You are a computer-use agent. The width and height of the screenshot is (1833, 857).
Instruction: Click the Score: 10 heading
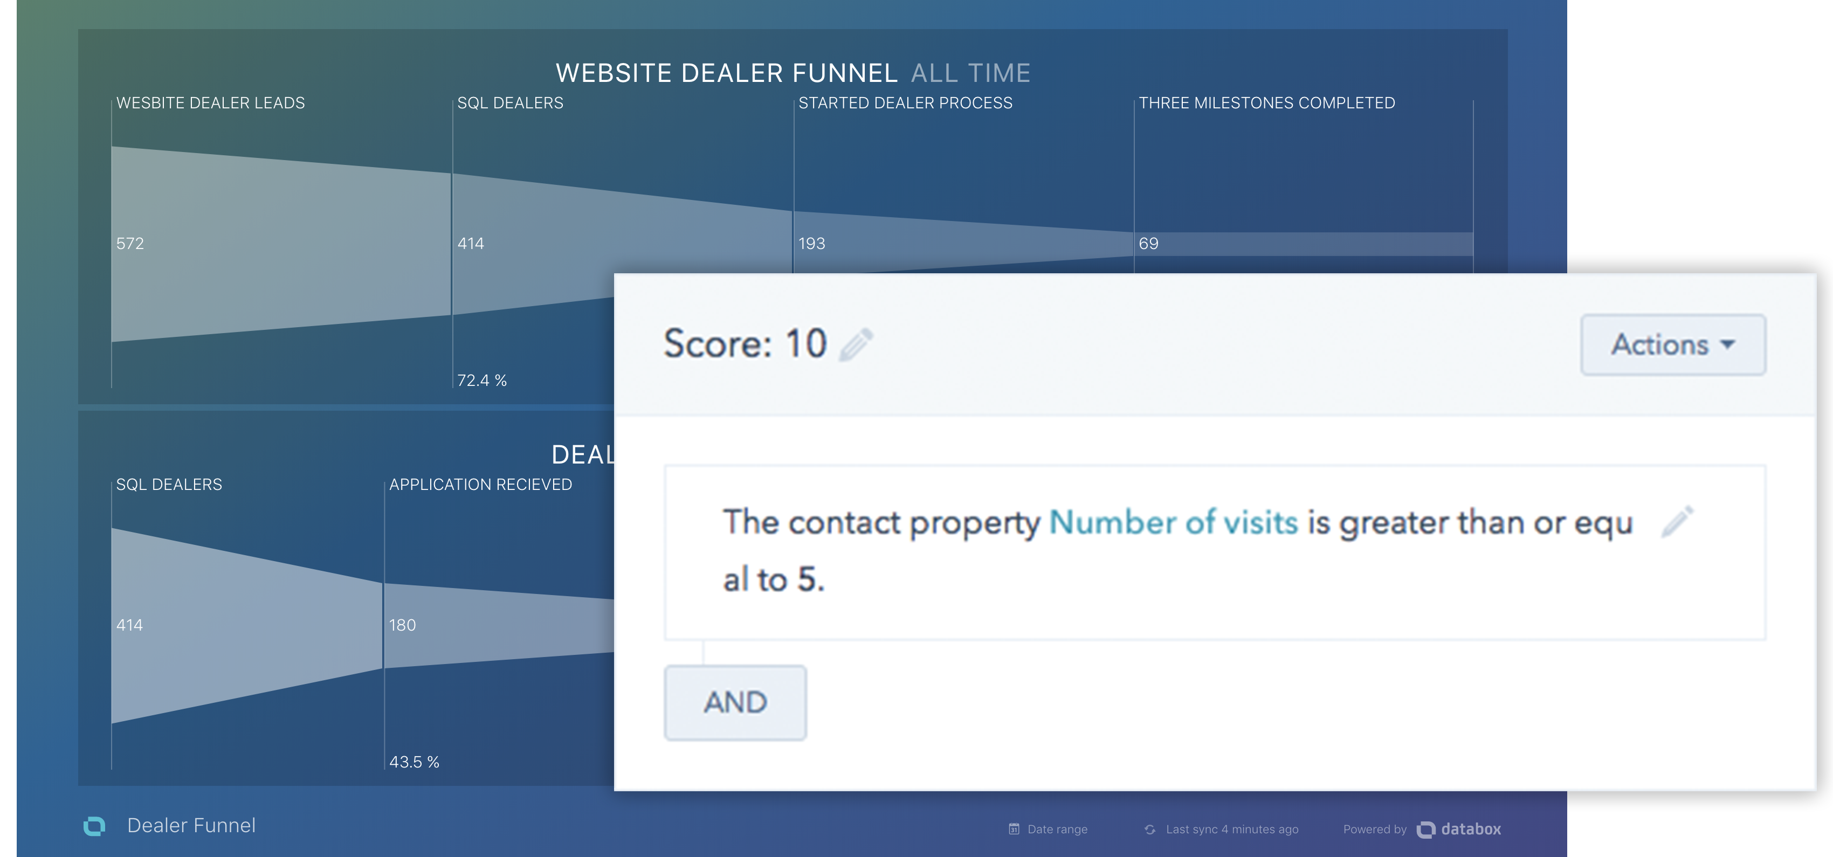coord(745,344)
